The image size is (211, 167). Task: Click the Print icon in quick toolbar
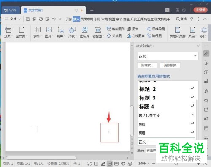tap(41, 19)
